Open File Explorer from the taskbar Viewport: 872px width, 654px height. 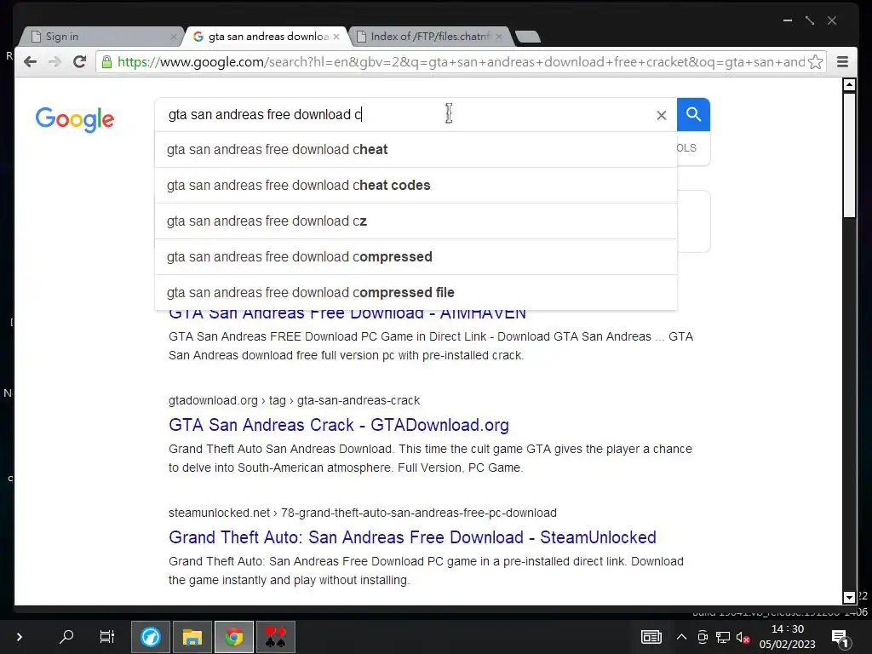(x=192, y=637)
